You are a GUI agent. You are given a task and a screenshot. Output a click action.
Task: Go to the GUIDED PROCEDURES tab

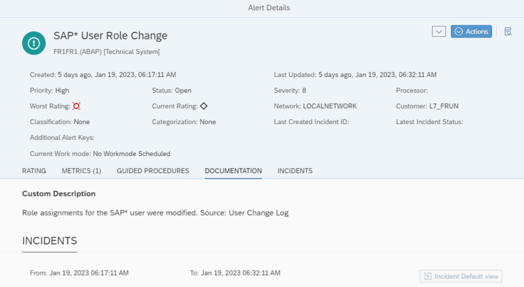click(153, 170)
